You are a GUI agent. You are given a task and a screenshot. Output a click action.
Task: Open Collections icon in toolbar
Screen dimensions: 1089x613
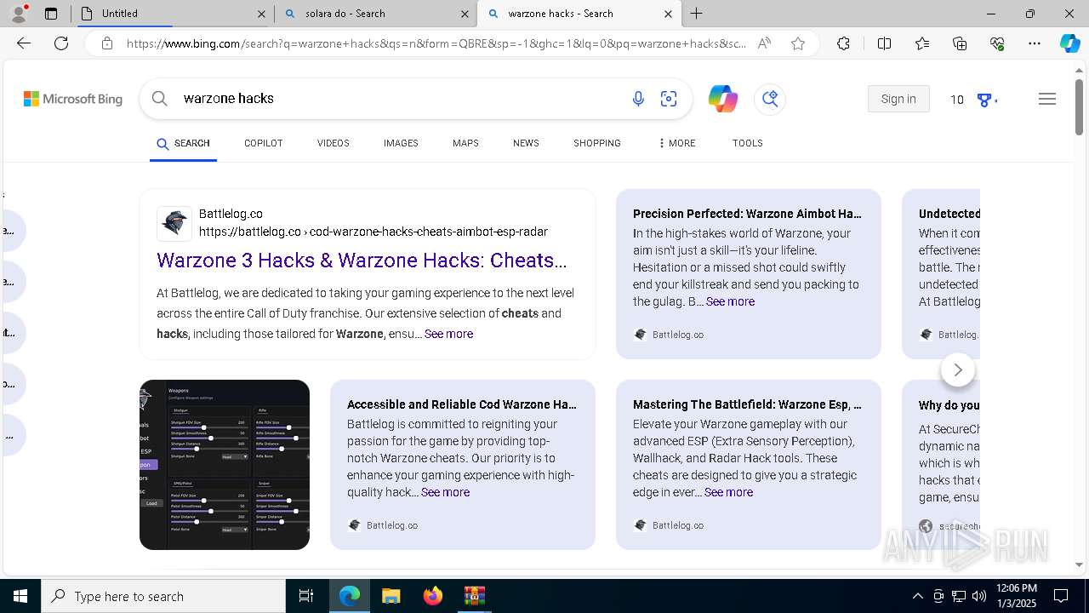[960, 43]
